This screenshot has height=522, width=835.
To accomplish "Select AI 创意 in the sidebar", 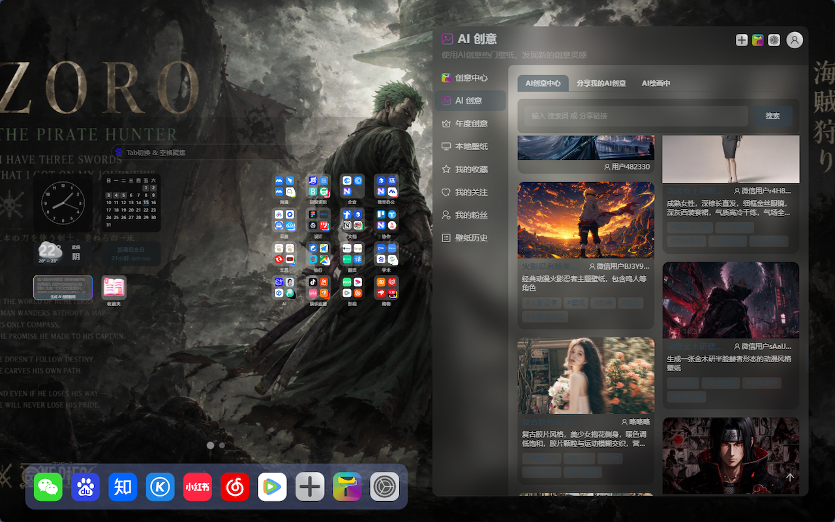I will point(470,100).
